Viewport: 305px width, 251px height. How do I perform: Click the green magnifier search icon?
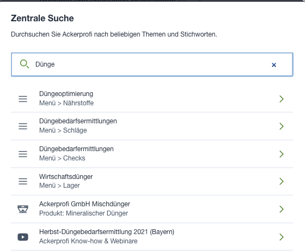point(25,64)
